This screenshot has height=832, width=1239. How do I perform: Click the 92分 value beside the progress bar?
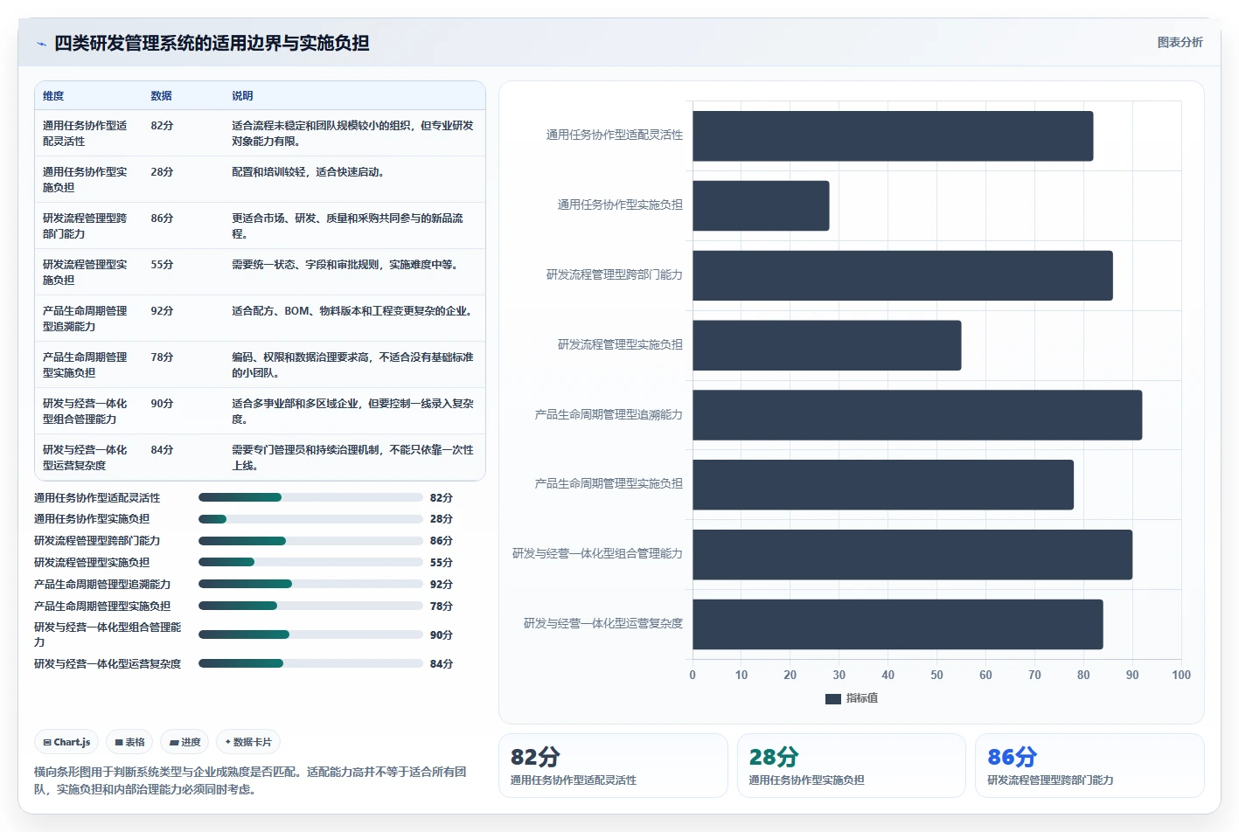[x=442, y=584]
